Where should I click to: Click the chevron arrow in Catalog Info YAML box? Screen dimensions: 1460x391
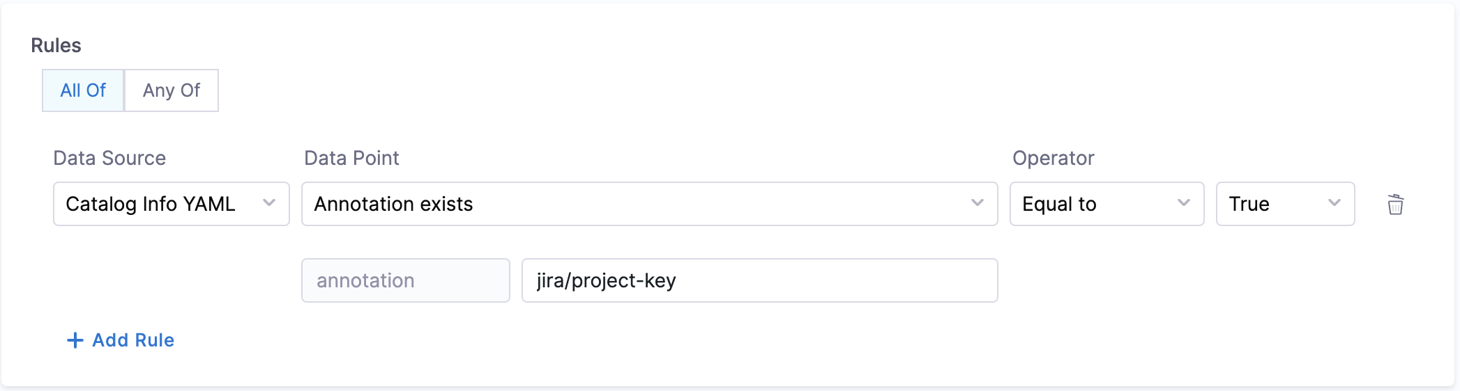tap(269, 203)
